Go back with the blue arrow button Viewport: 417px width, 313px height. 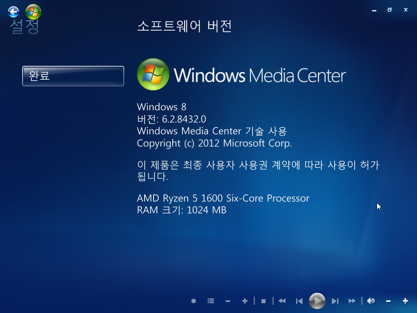[13, 12]
